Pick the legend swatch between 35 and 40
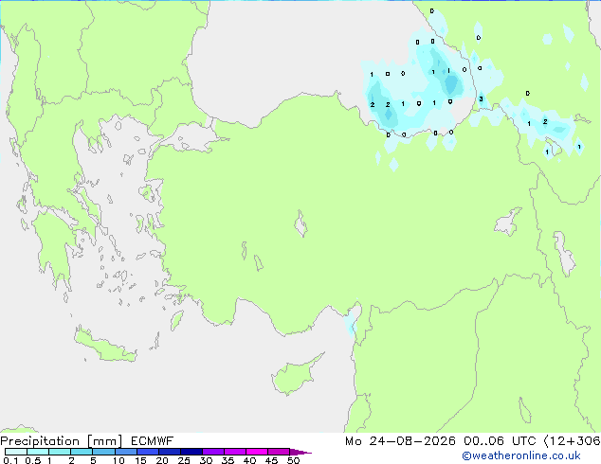Viewport: 601px width, 464px height. point(235,452)
